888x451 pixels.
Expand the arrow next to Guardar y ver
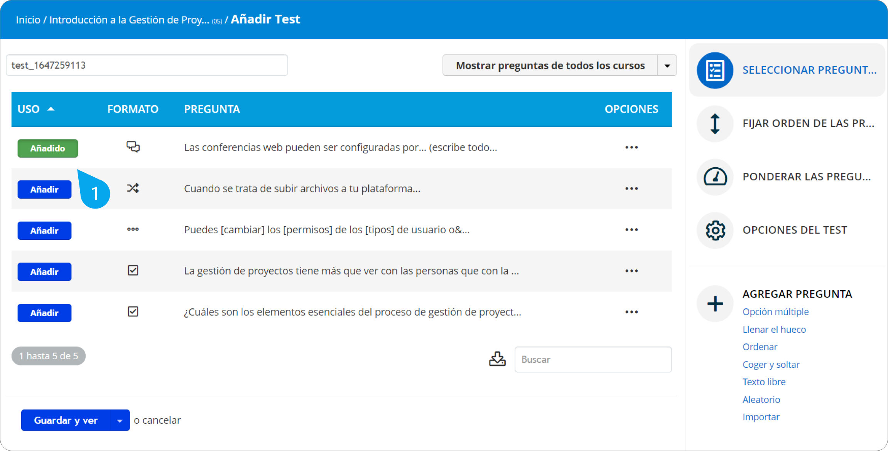[120, 421]
